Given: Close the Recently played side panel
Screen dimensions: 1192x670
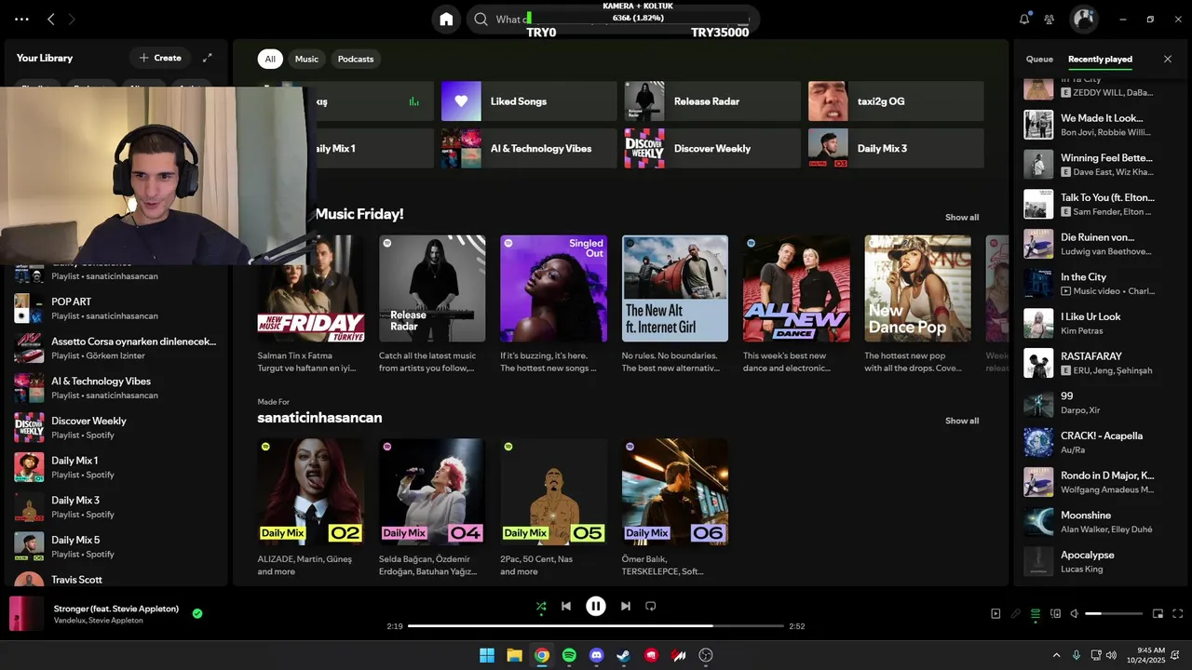Looking at the screenshot, I should coord(1168,59).
